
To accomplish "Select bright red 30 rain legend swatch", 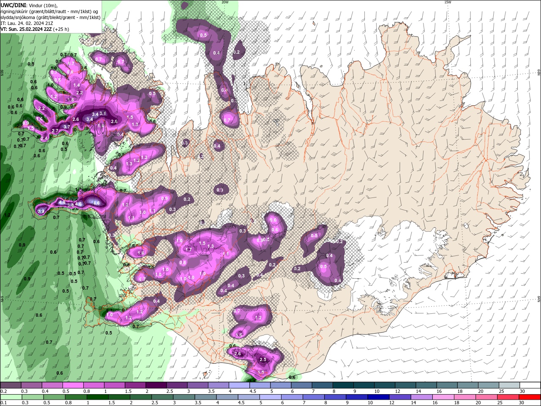I will click(x=530, y=397).
